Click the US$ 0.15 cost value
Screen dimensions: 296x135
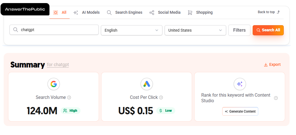pyautogui.click(x=136, y=111)
